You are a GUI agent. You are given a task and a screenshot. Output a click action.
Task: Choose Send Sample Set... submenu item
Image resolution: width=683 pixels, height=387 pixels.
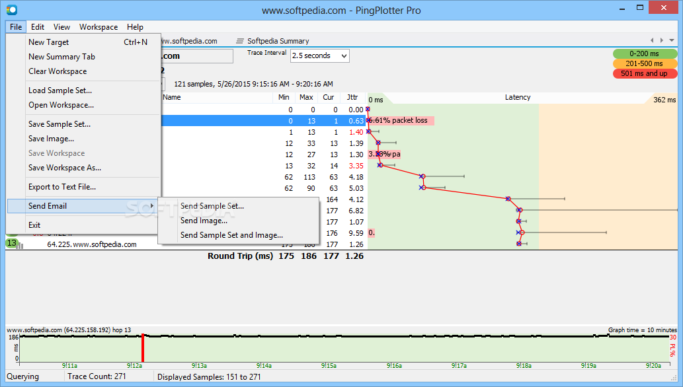click(238, 206)
